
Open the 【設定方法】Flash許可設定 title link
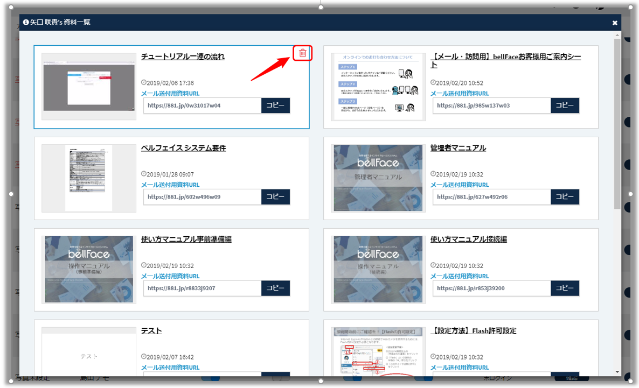(x=473, y=330)
